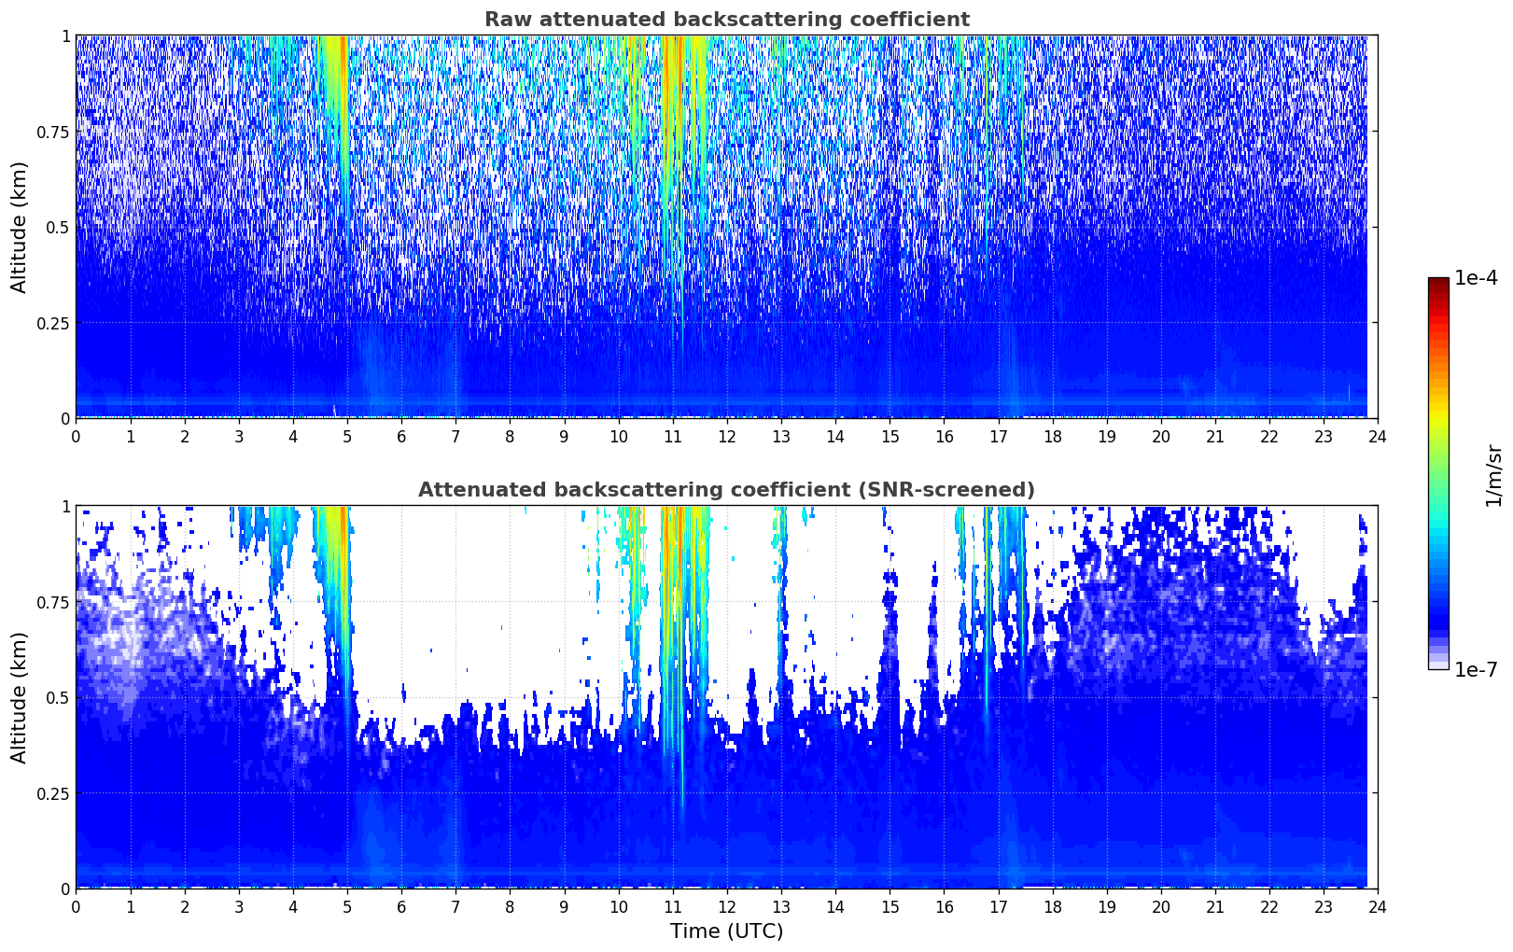1513x952 pixels.
Task: Click the '7' hour tick under bottom plot
Action: (455, 906)
